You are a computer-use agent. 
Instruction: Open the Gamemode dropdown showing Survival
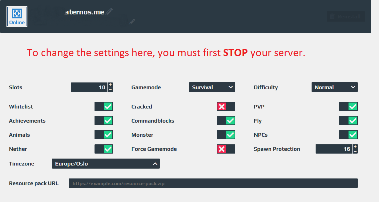(212, 87)
